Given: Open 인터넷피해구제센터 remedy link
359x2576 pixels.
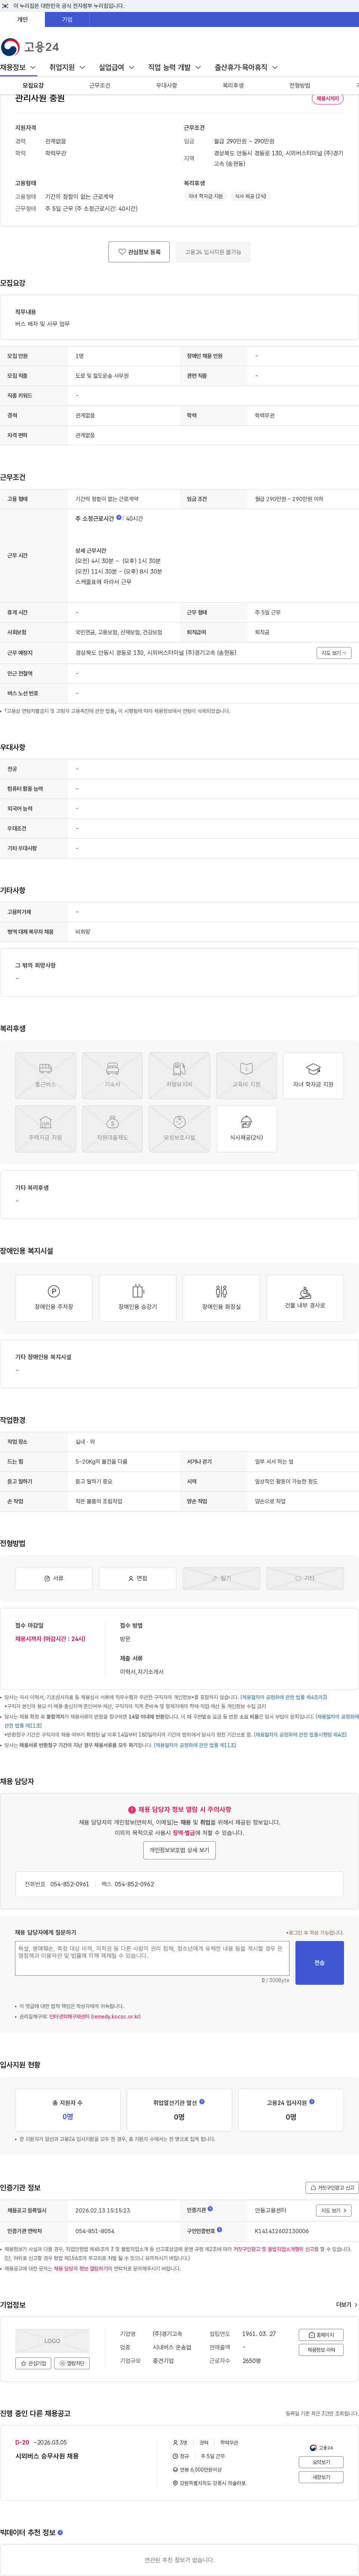Looking at the screenshot, I should click(95, 2017).
